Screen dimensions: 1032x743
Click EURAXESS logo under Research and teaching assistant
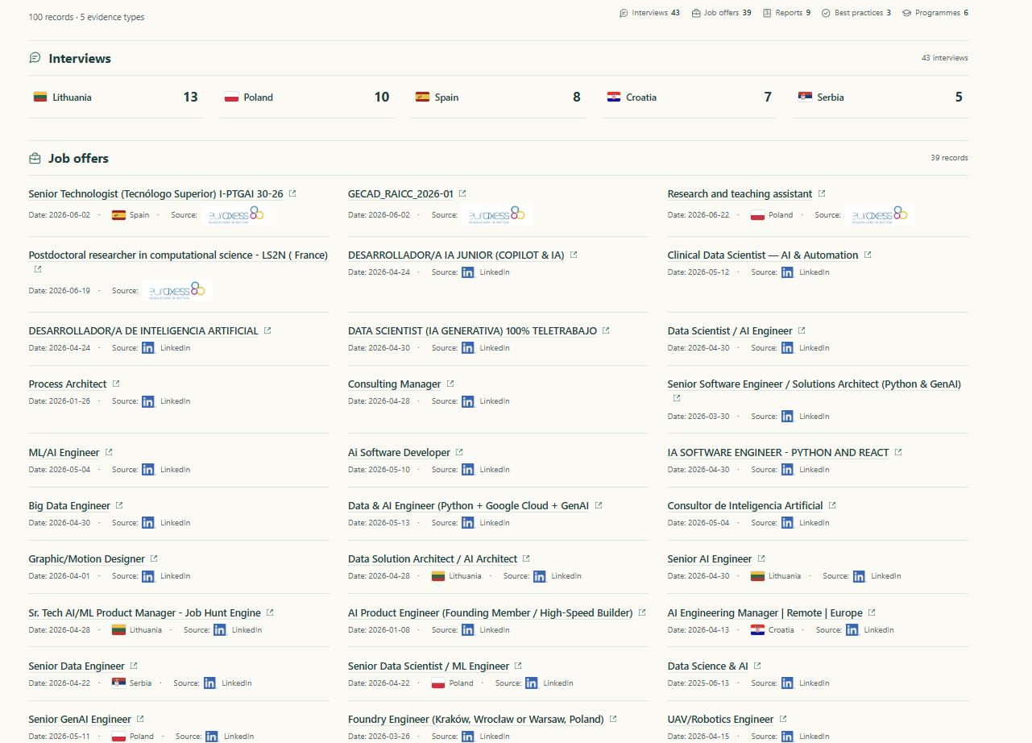point(881,215)
